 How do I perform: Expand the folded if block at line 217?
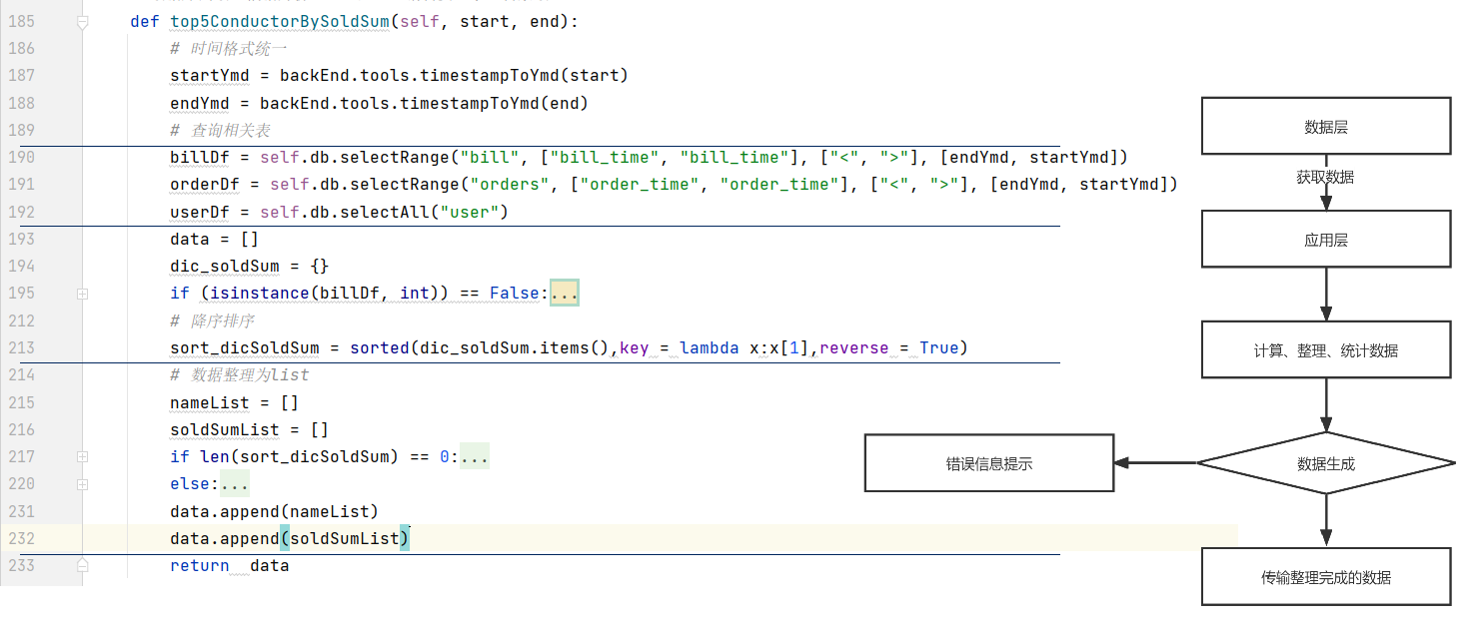pos(83,456)
